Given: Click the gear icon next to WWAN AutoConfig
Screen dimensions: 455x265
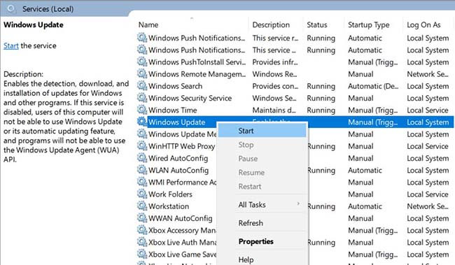Looking at the screenshot, I should click(x=142, y=218).
